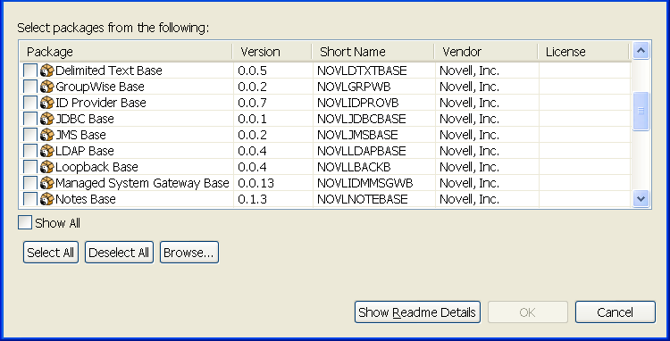The image size is (670, 341).
Task: Click short name NOVLDTXTBASE
Action: point(362,71)
